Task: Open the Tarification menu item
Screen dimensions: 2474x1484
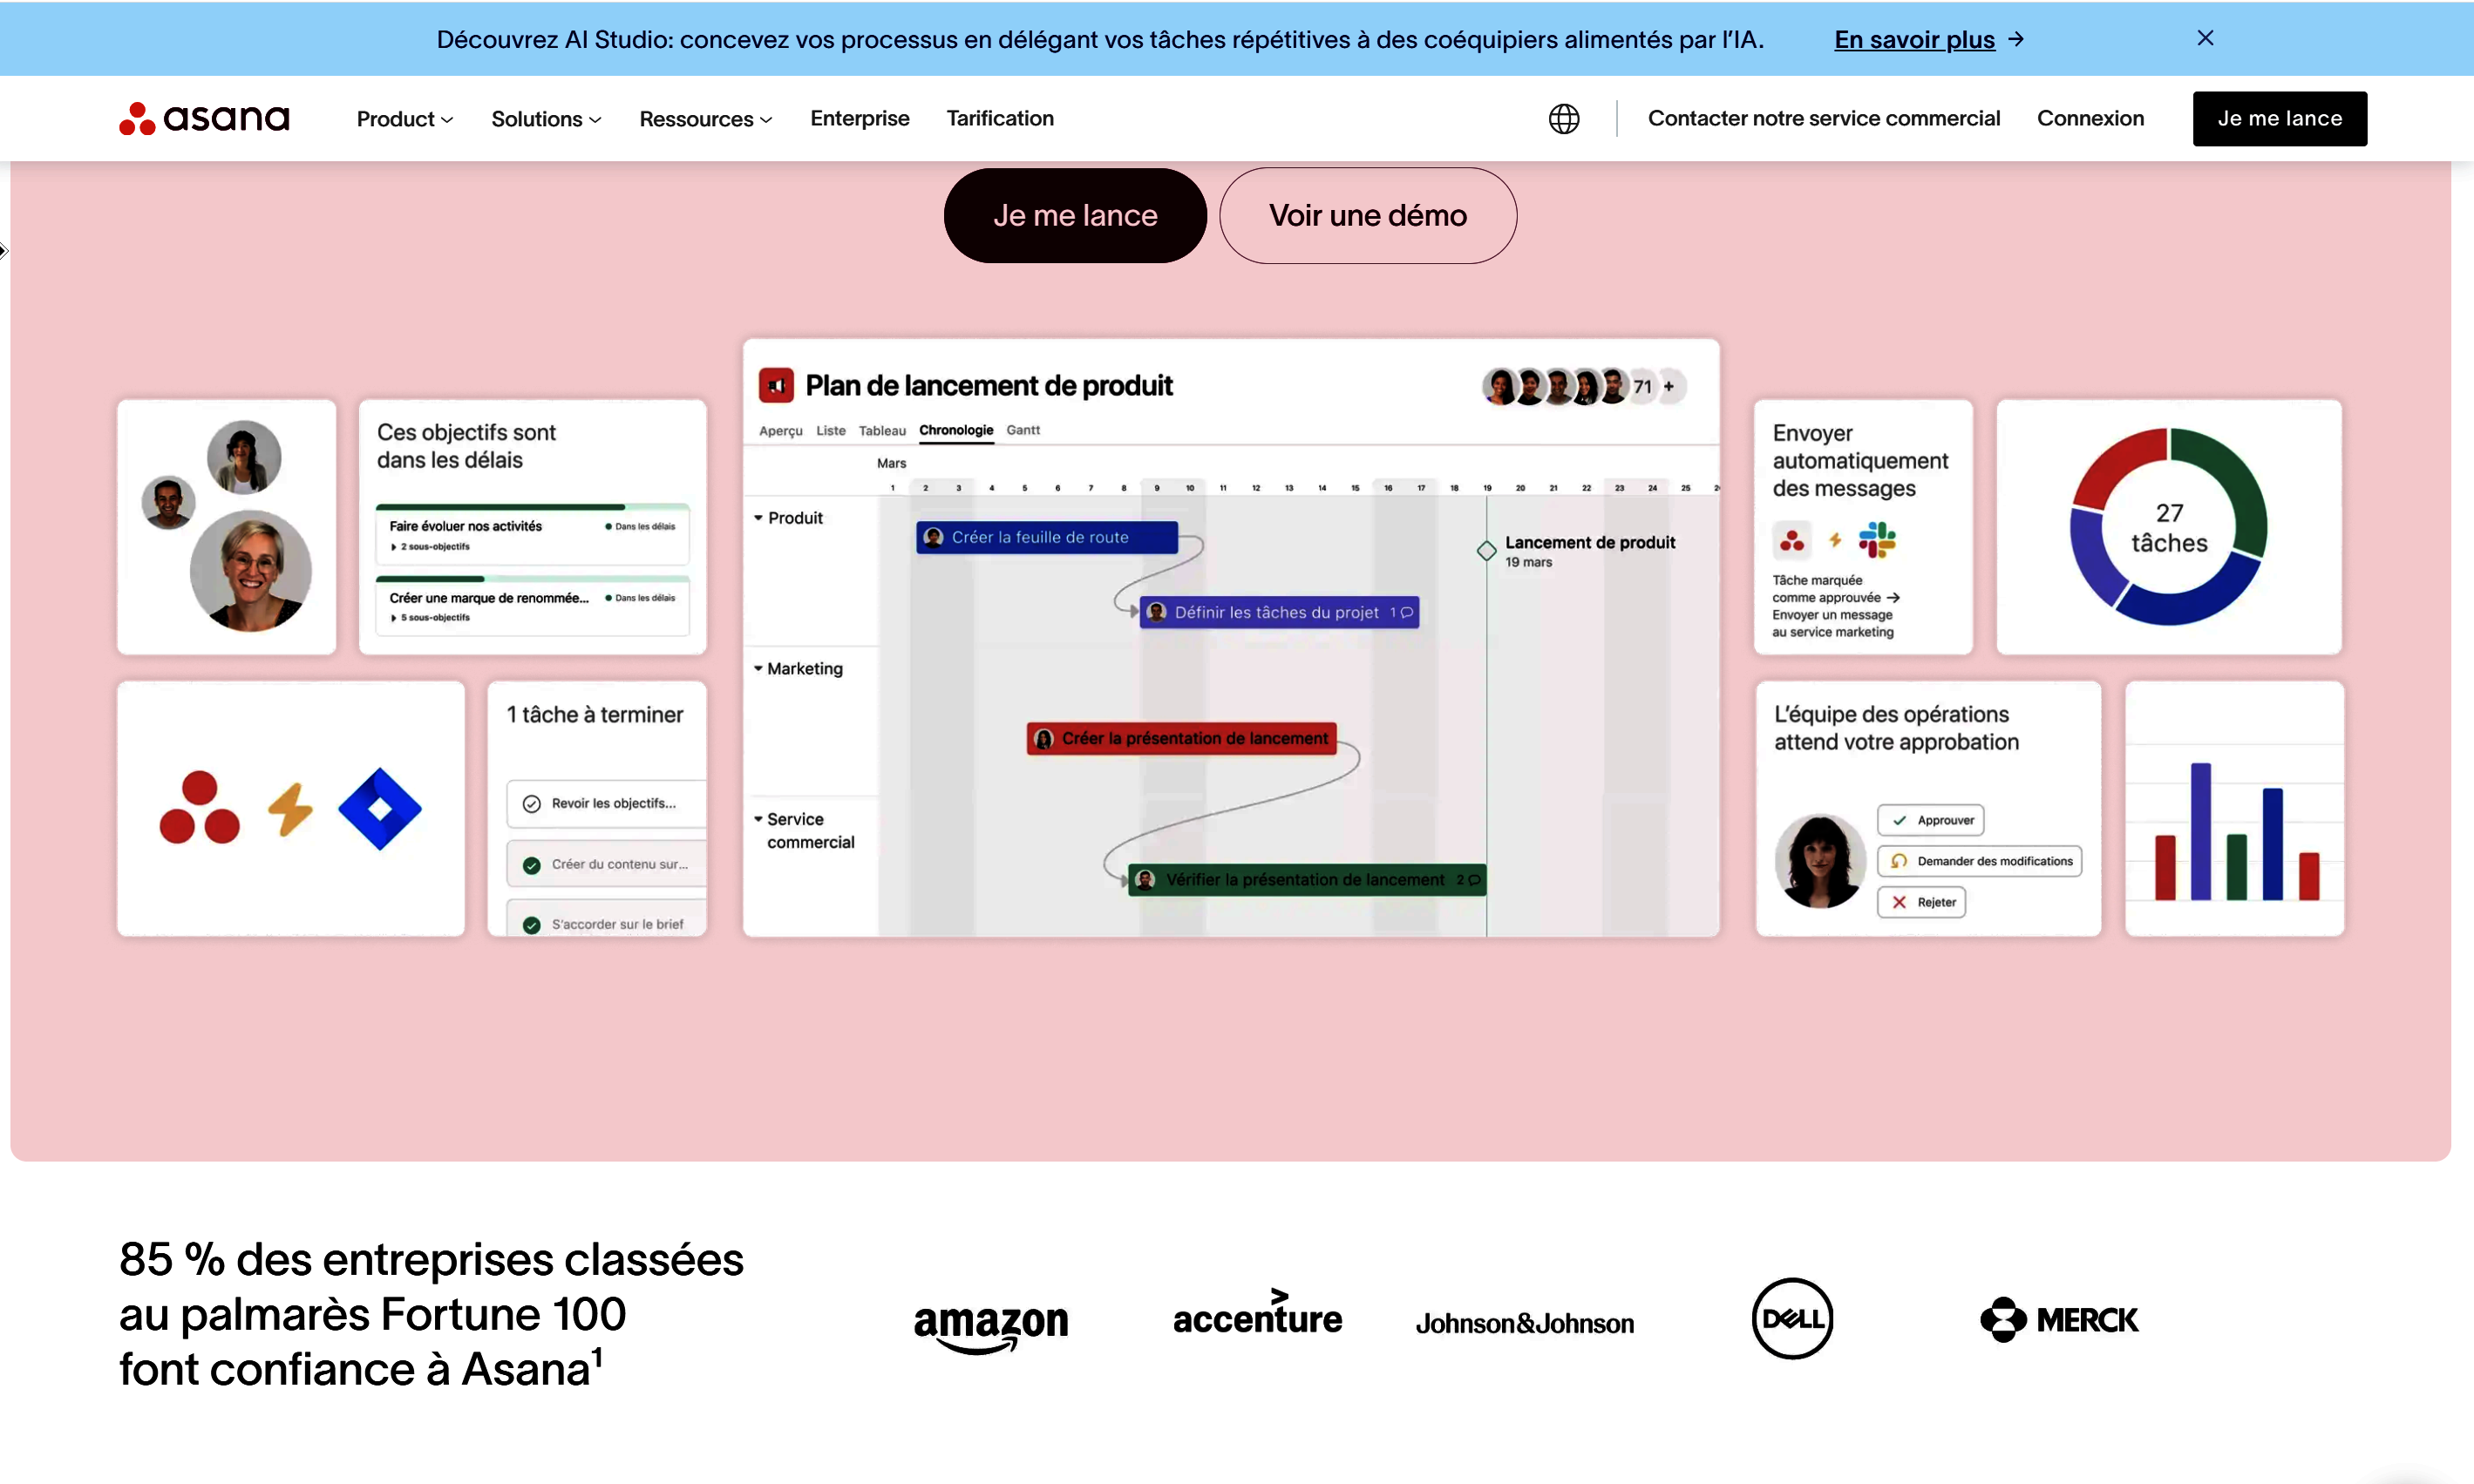Action: tap(999, 119)
